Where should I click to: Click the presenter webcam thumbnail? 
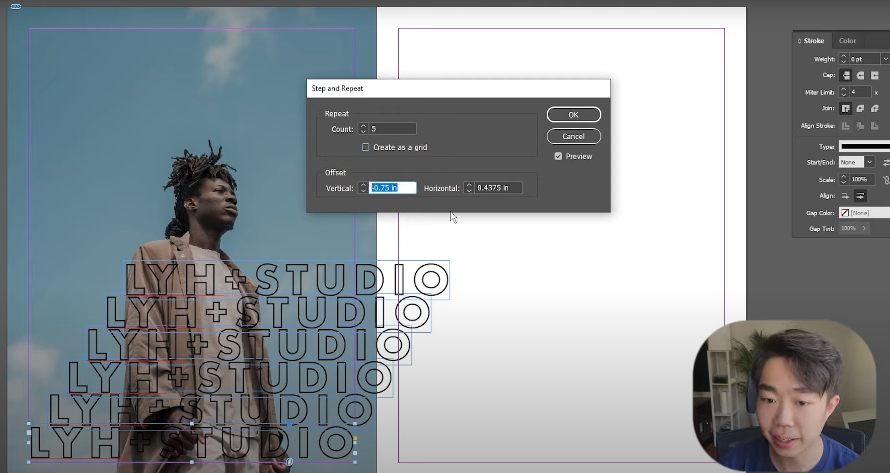tap(784, 396)
